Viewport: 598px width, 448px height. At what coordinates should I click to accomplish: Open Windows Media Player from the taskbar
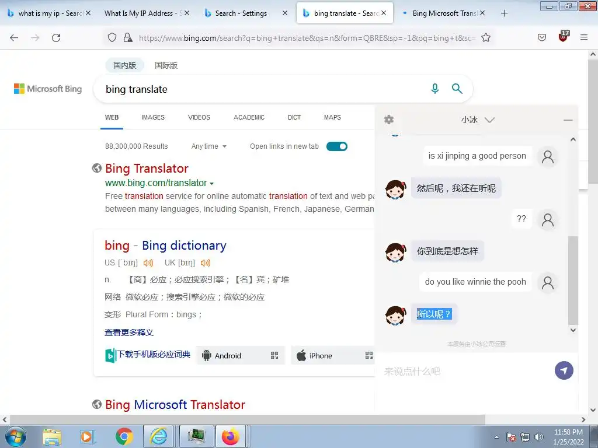coord(86,437)
